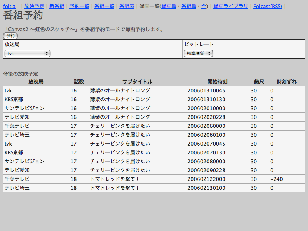Open the 番組表 link
Screen dimensions: 308x231
point(127,6)
